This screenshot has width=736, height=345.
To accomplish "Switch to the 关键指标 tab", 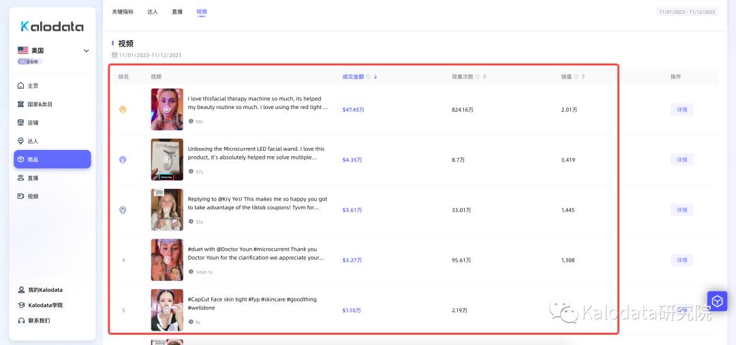I will pyautogui.click(x=123, y=12).
